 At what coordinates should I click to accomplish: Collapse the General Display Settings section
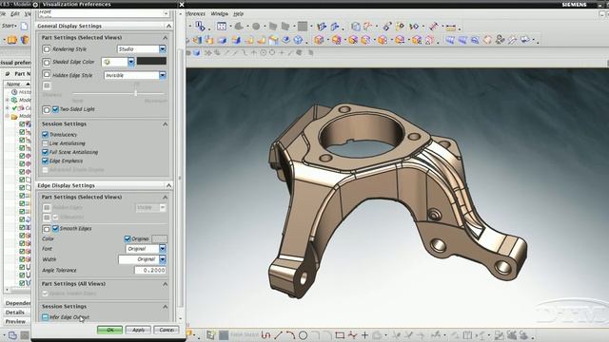(168, 26)
